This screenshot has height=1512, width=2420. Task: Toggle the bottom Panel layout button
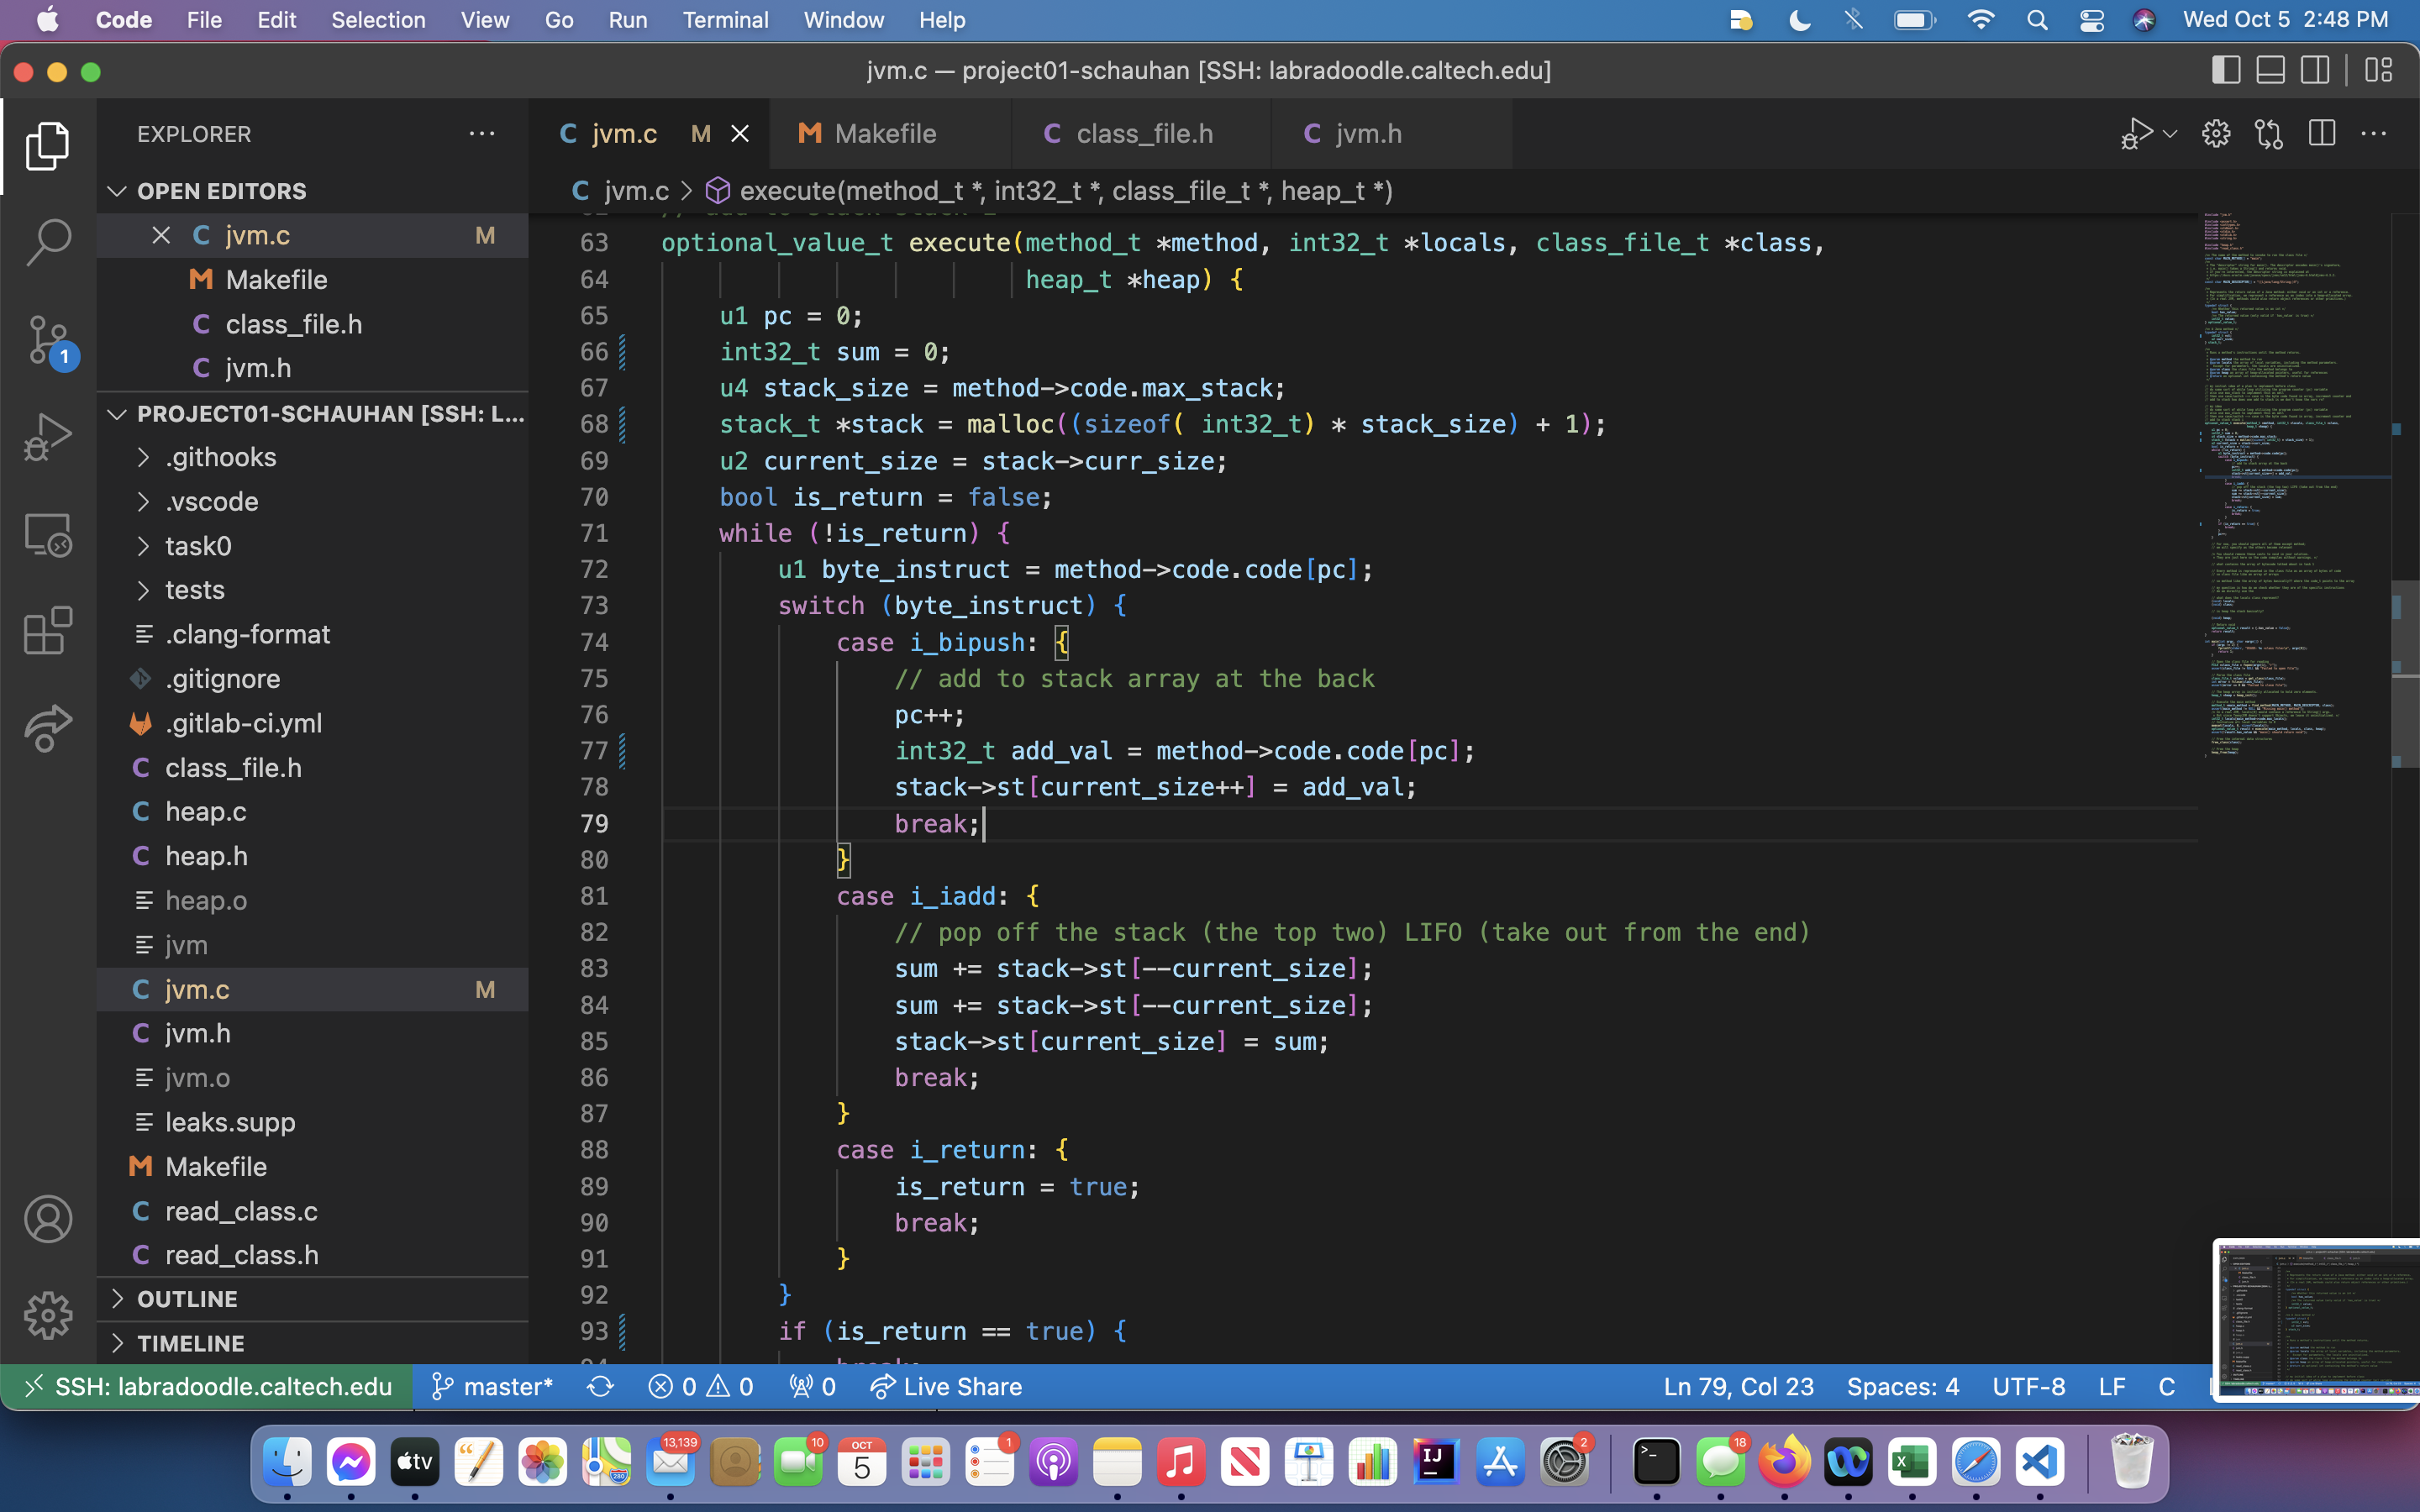click(x=2270, y=70)
